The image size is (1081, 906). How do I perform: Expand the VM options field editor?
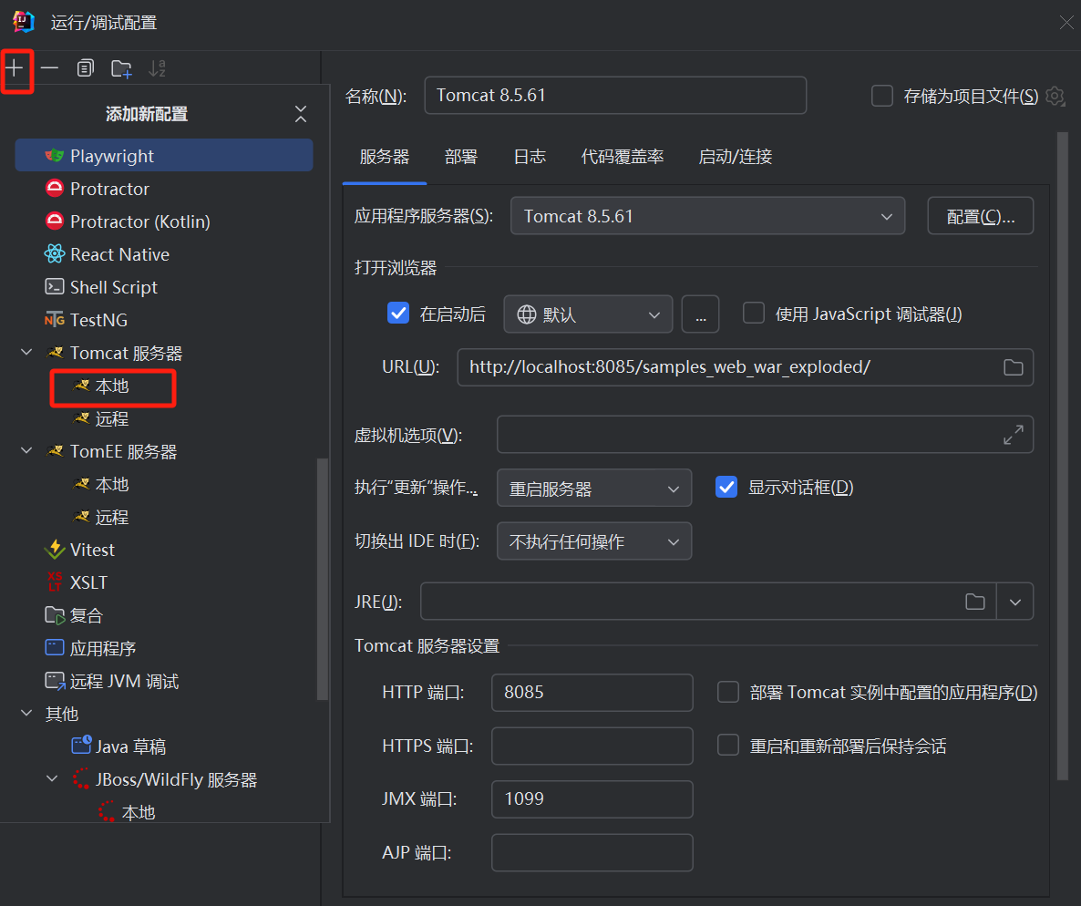(x=1013, y=435)
